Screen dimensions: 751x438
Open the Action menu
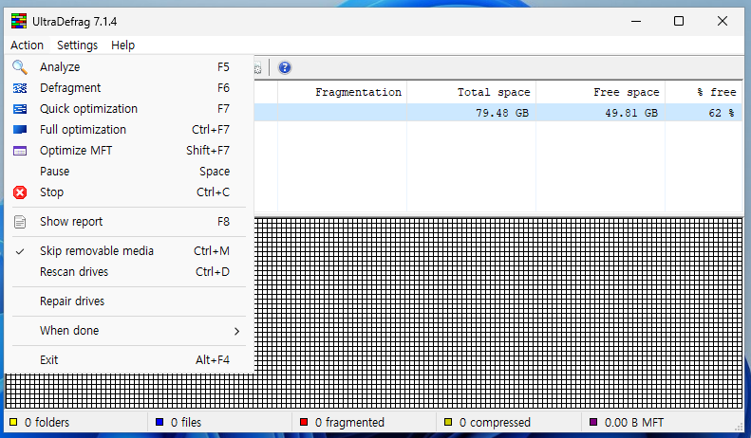pyautogui.click(x=27, y=45)
